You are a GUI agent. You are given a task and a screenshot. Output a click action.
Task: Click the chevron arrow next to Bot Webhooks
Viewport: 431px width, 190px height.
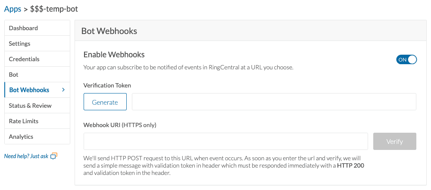(63, 90)
